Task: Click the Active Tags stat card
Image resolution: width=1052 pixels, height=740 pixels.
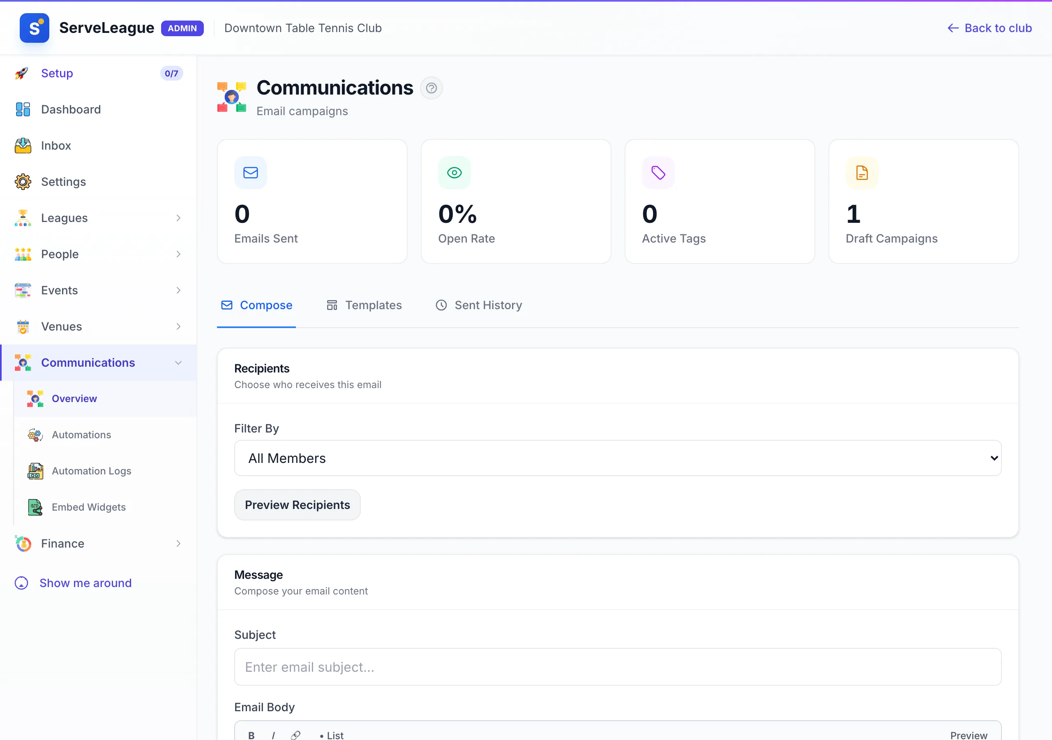Action: (720, 202)
